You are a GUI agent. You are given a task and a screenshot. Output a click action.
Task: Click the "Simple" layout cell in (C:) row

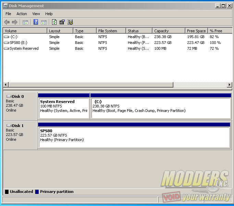54,37
